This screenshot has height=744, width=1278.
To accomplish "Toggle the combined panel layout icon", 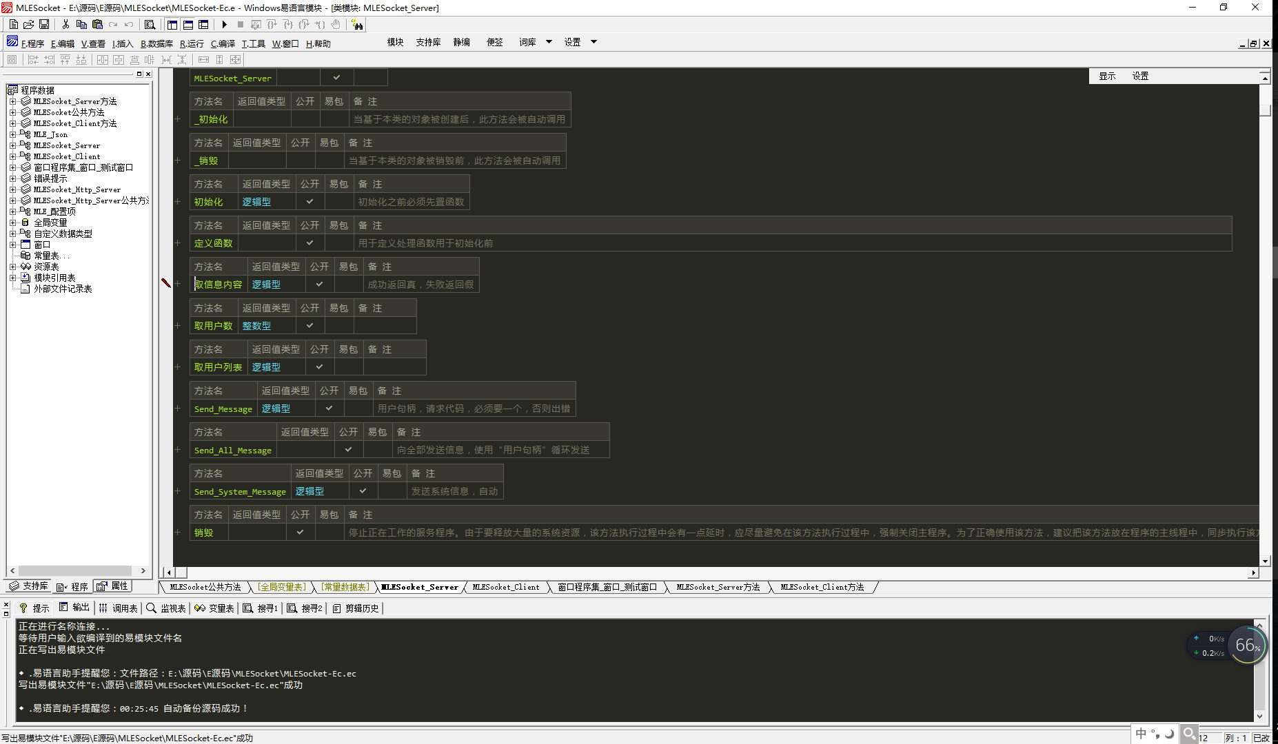I will (203, 24).
